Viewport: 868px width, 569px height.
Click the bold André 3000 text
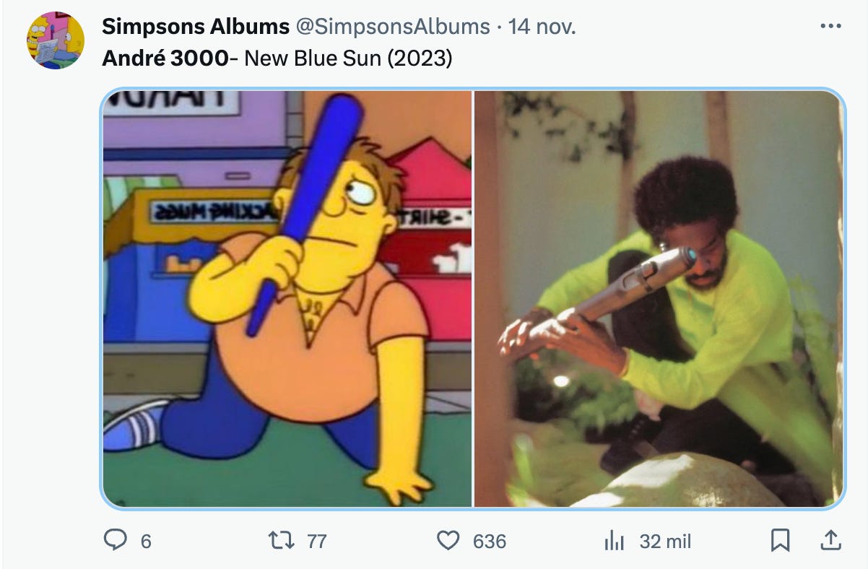pyautogui.click(x=165, y=58)
